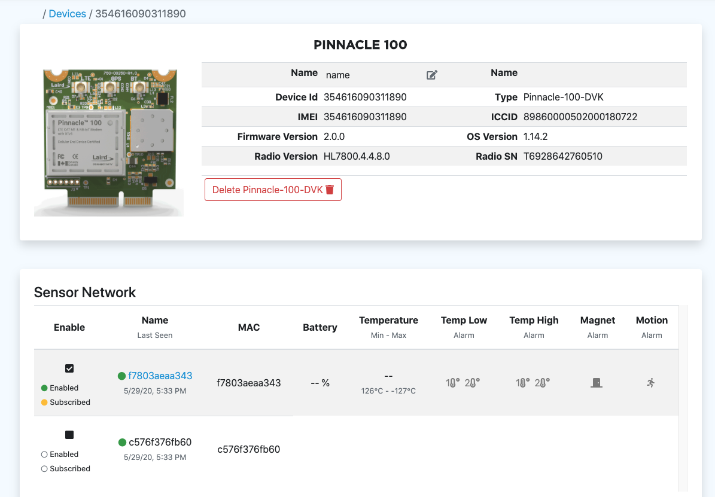
Task: Click the Battery column header
Action: coord(320,327)
